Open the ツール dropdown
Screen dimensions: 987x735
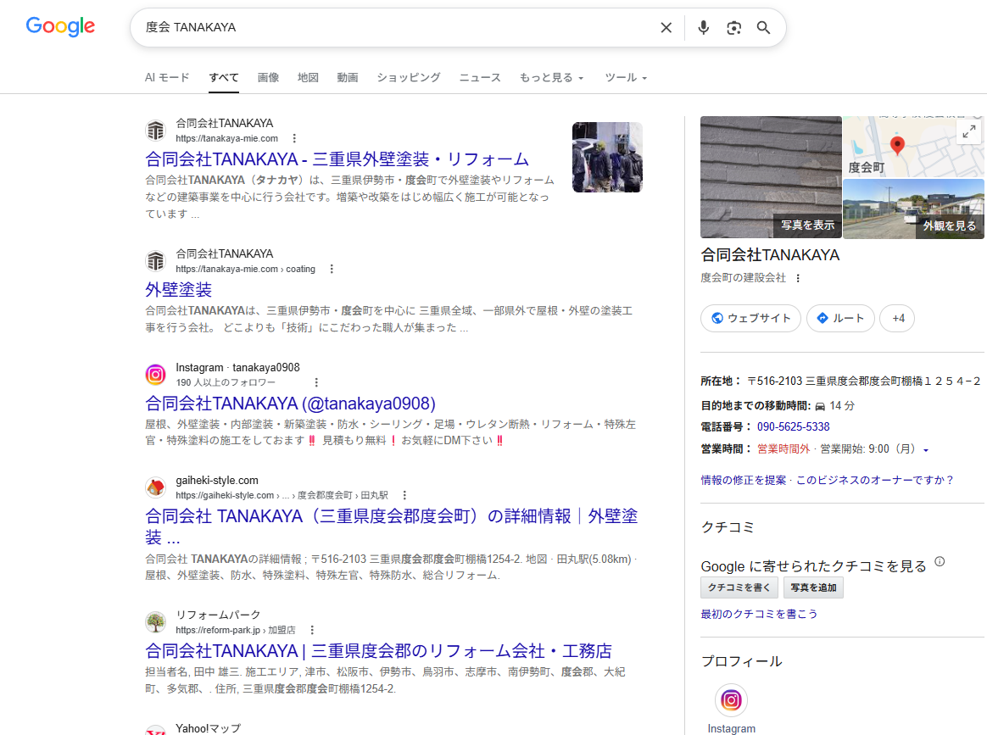click(626, 77)
